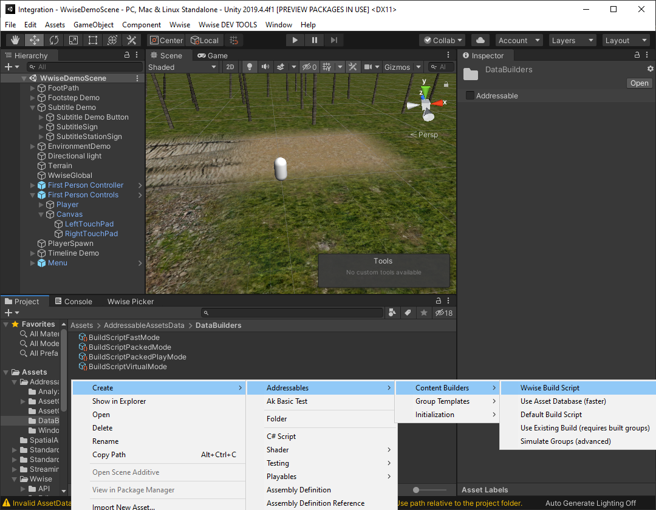656x510 pixels.
Task: Select the Rect transform tool
Action: tap(93, 40)
